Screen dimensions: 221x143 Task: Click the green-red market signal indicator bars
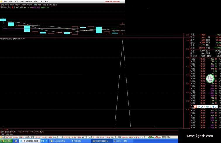coord(154,137)
